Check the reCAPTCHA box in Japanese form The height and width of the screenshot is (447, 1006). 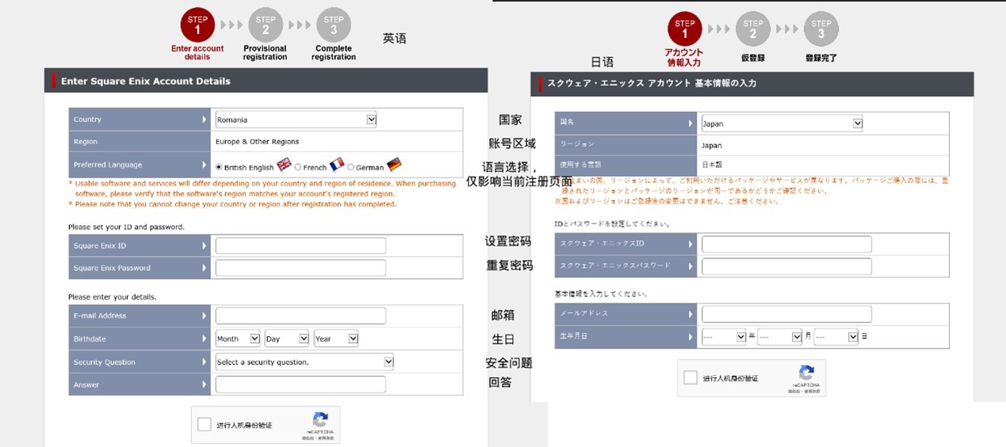pyautogui.click(x=690, y=378)
